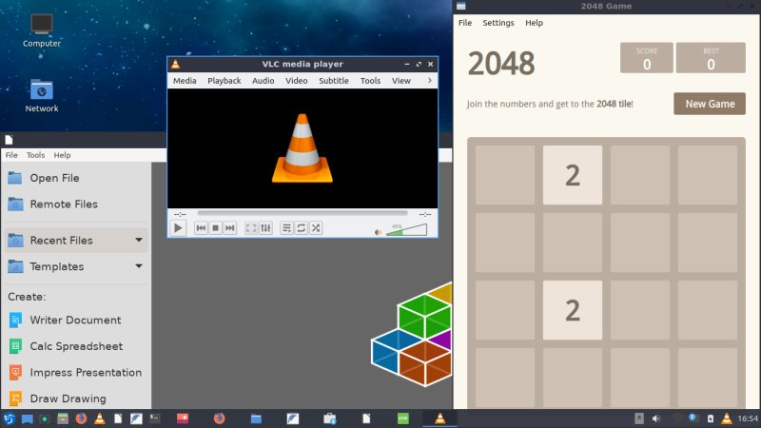The width and height of the screenshot is (761, 428).
Task: Stop playback in VLC
Action: pos(216,227)
